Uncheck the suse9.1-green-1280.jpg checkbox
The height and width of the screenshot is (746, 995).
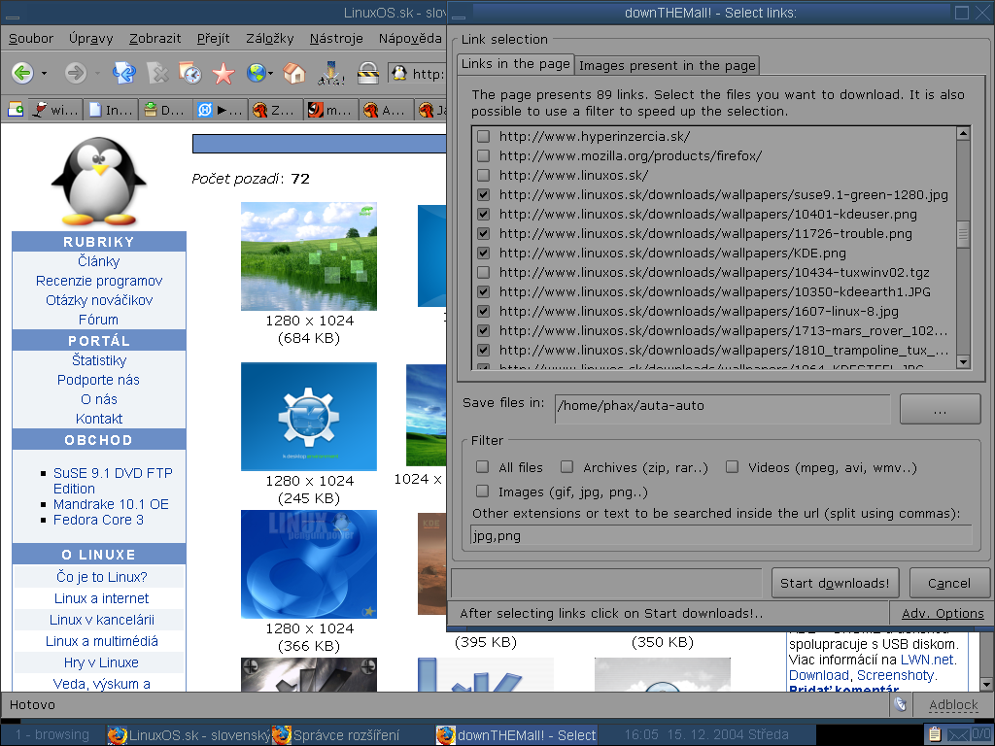click(484, 194)
